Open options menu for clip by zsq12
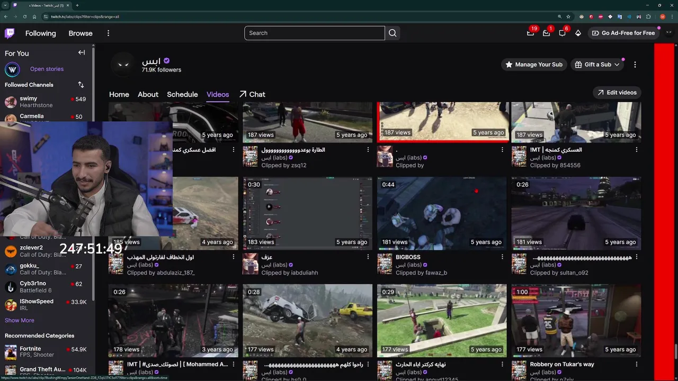 point(368,150)
